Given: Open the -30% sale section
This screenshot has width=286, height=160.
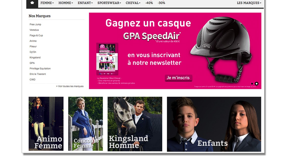Looking at the screenshot, I should click(161, 3).
